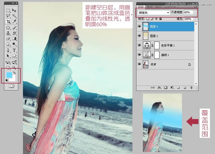Image resolution: width=215 pixels, height=154 pixels.
Task: Hide the 背景 layer eye icon
Action: 139,65
